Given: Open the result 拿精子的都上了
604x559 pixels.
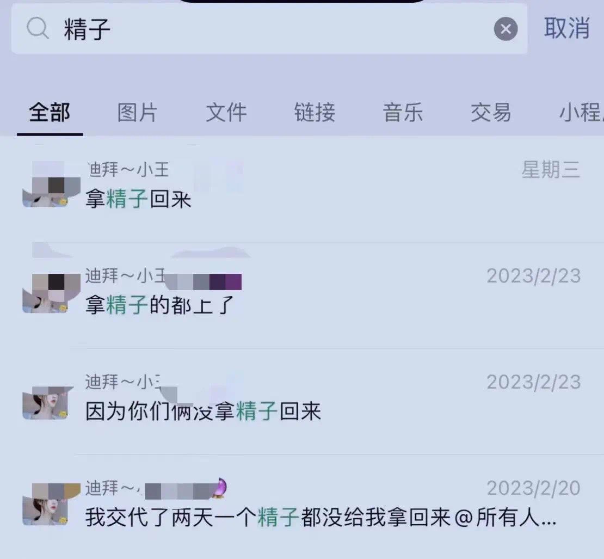Looking at the screenshot, I should click(x=302, y=295).
